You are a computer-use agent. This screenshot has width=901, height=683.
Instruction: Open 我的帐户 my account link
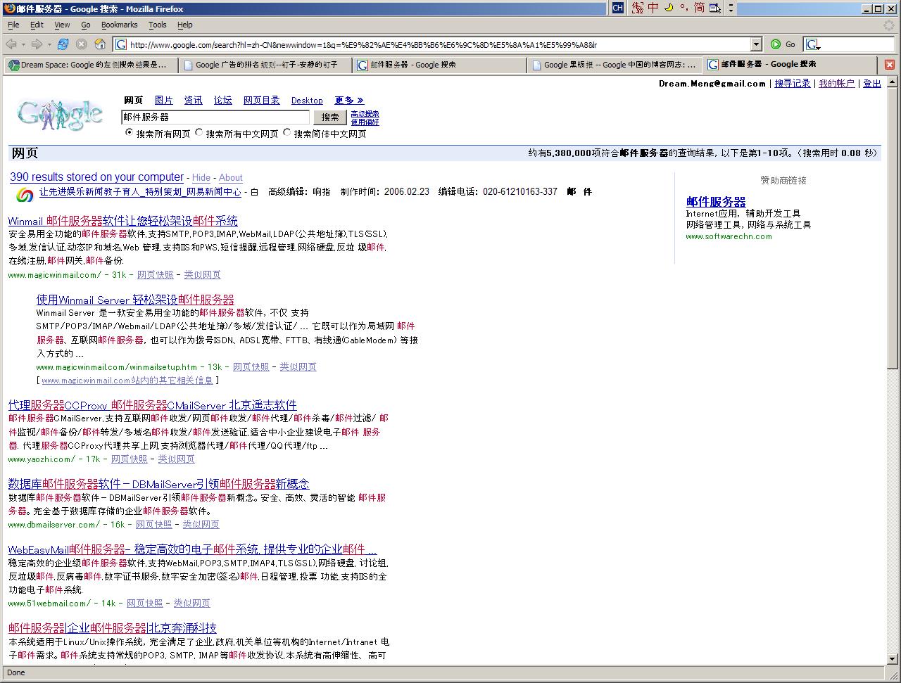coord(836,84)
